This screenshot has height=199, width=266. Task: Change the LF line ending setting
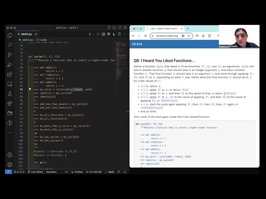point(66,172)
